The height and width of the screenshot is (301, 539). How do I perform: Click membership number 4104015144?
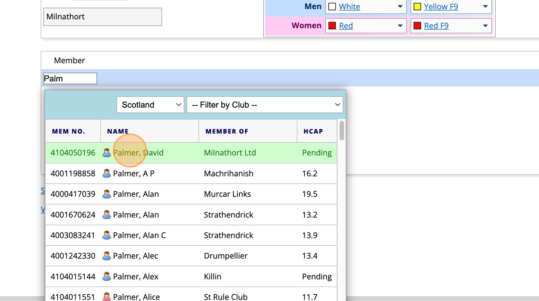(x=73, y=276)
